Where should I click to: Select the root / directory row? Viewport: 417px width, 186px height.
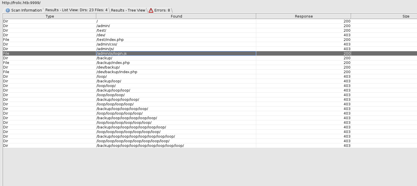97,21
